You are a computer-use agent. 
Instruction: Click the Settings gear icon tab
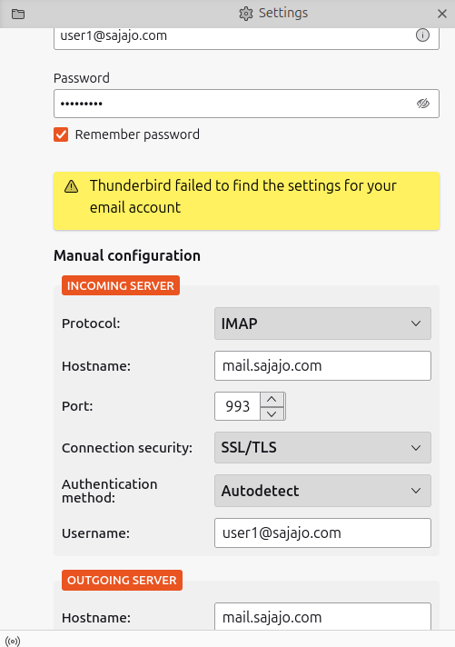coord(246,14)
